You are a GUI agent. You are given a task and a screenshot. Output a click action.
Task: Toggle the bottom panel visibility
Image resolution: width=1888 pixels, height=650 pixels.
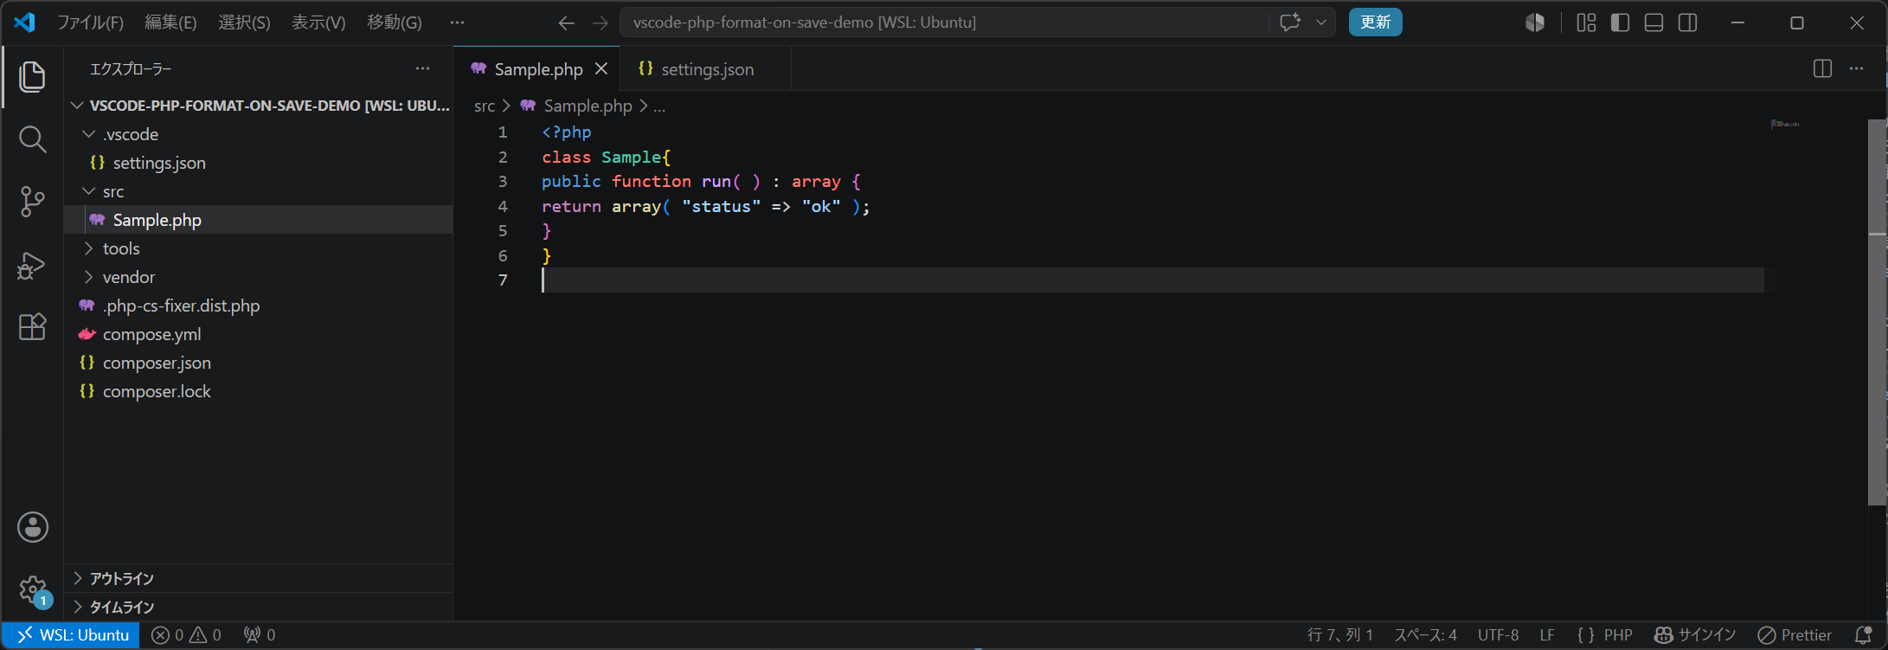[1654, 23]
